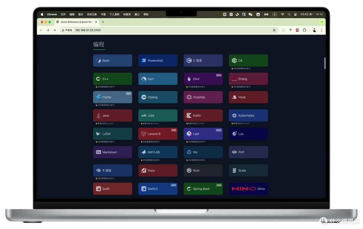Open the Chrome application menu
Screen dimensions: 363x229
pos(52,14)
